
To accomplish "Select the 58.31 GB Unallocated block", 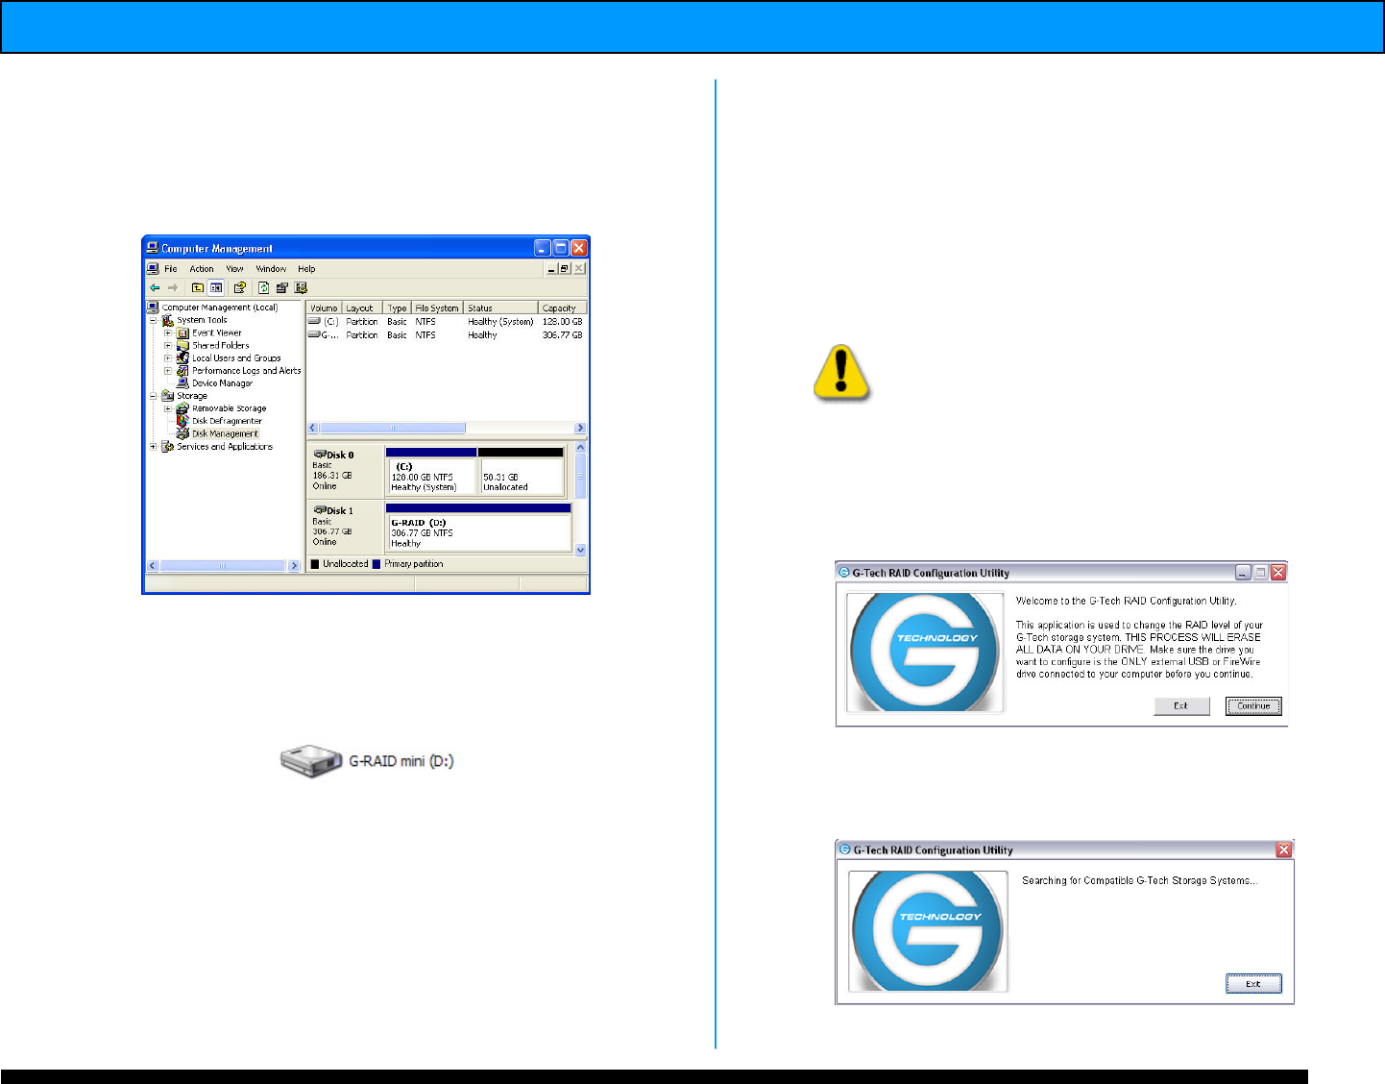I will point(521,471).
